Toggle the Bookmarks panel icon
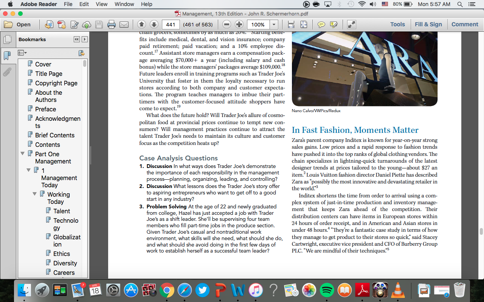This screenshot has height=302, width=484. (x=7, y=55)
